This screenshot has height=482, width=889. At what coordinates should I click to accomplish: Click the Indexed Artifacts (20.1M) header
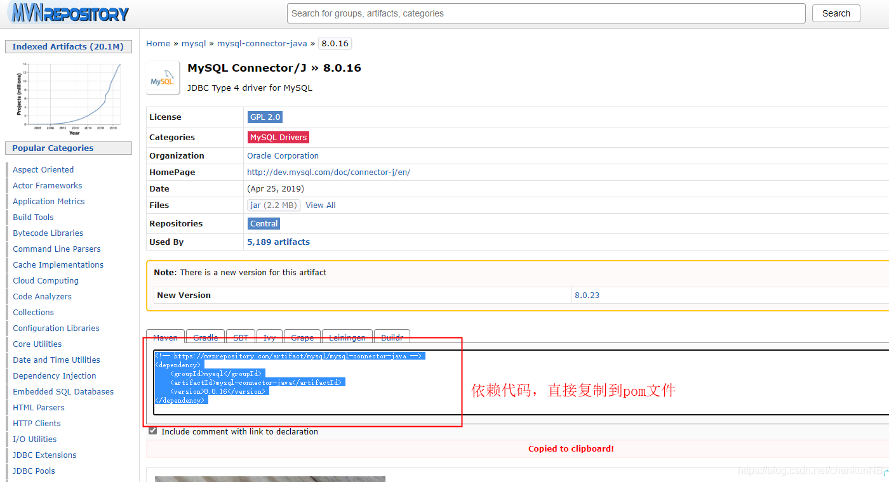click(x=69, y=46)
